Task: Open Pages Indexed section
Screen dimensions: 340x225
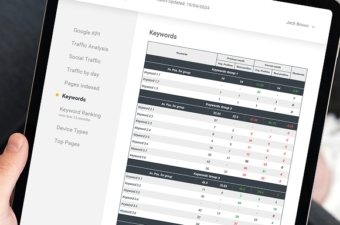Action: point(82,85)
